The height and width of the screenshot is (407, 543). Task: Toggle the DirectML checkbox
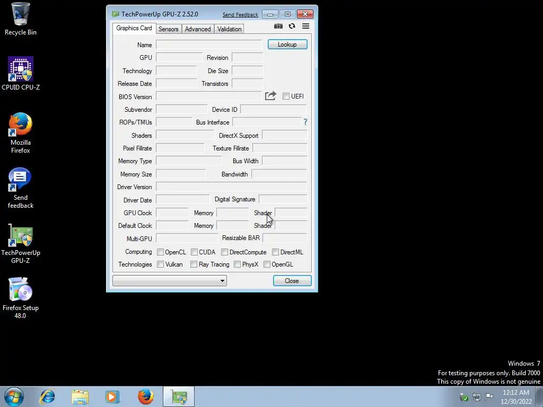pyautogui.click(x=275, y=252)
